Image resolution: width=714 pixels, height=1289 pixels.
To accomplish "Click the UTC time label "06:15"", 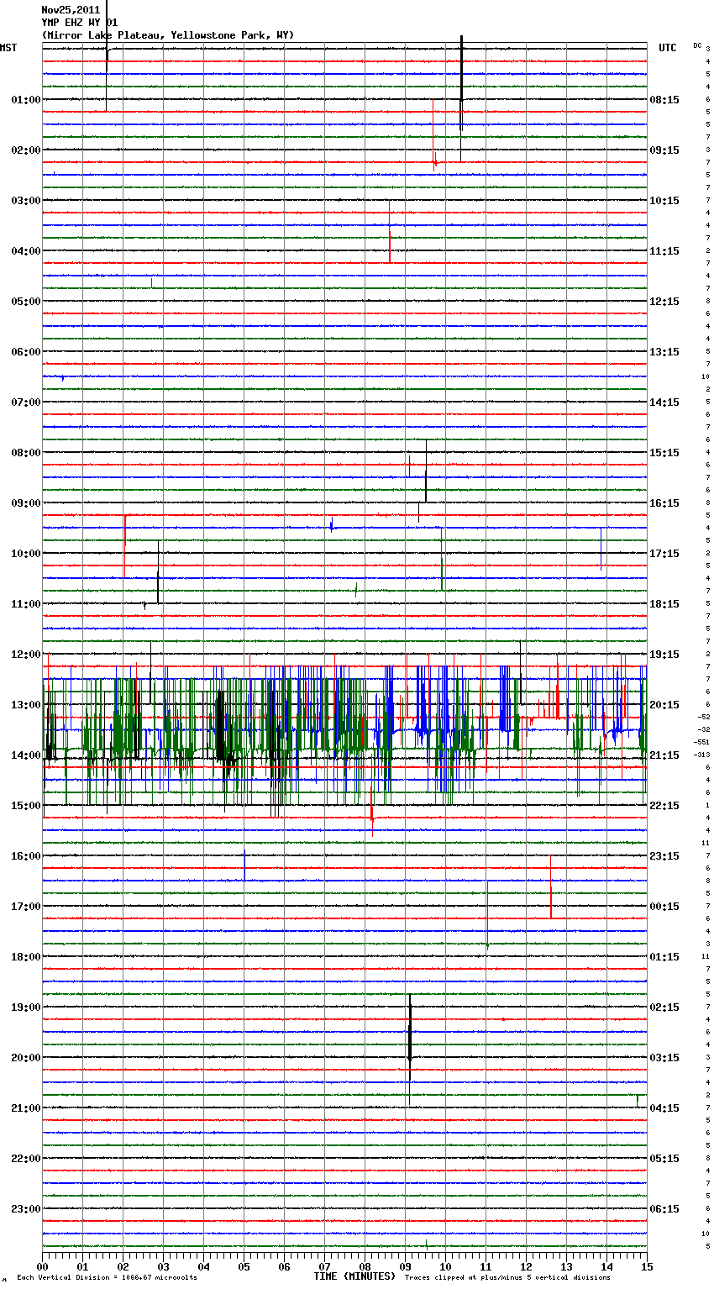I will tap(664, 1209).
